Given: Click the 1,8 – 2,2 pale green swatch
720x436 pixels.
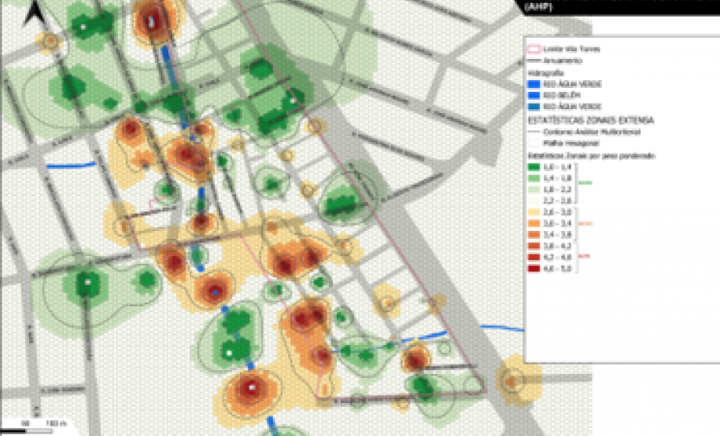Looking at the screenshot, I should coord(533,190).
